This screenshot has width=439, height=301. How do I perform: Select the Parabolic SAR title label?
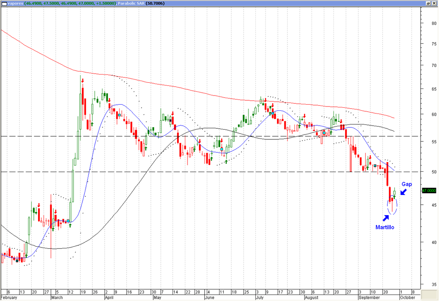pos(141,4)
